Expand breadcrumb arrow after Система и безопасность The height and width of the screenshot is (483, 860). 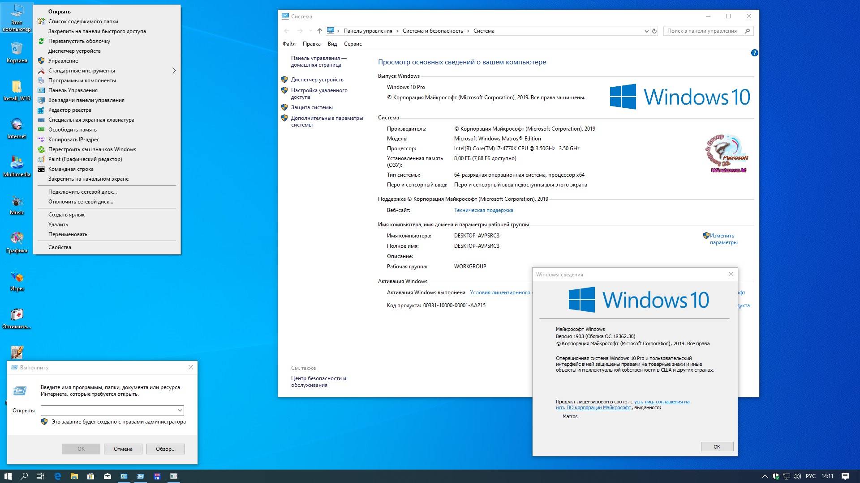(x=468, y=31)
